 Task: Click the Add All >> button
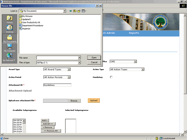[x=48, y=124]
